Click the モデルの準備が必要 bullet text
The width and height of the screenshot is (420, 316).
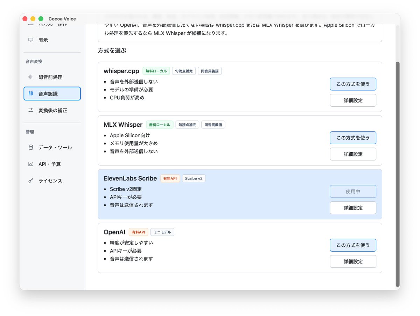coord(131,90)
